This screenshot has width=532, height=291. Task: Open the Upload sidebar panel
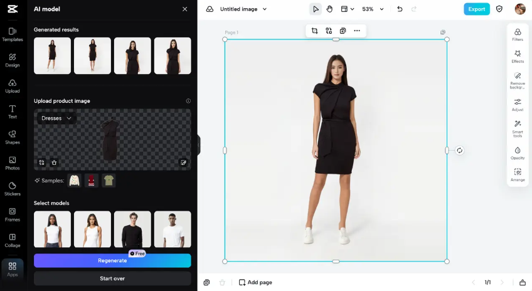click(x=13, y=86)
